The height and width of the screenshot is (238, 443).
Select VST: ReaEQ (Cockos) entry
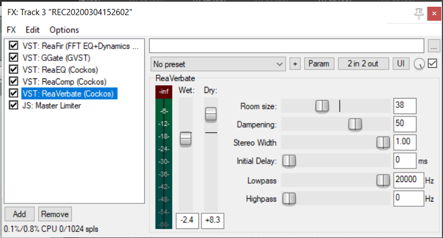coord(60,69)
